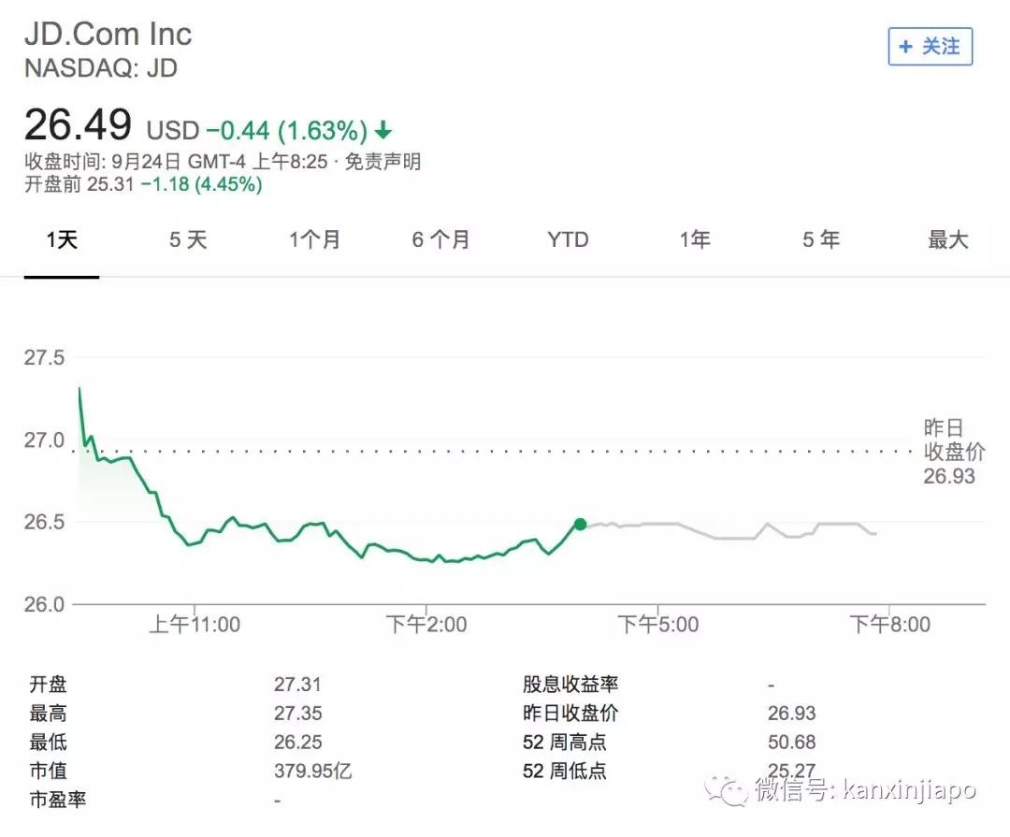Click the green down arrow icon

click(x=383, y=130)
